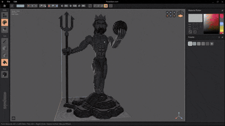Select the second lighting bulb option
Viewport: 225px width, 126px height.
[98, 6]
